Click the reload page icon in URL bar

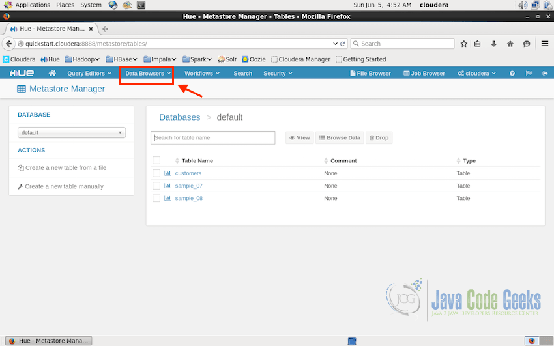click(342, 44)
